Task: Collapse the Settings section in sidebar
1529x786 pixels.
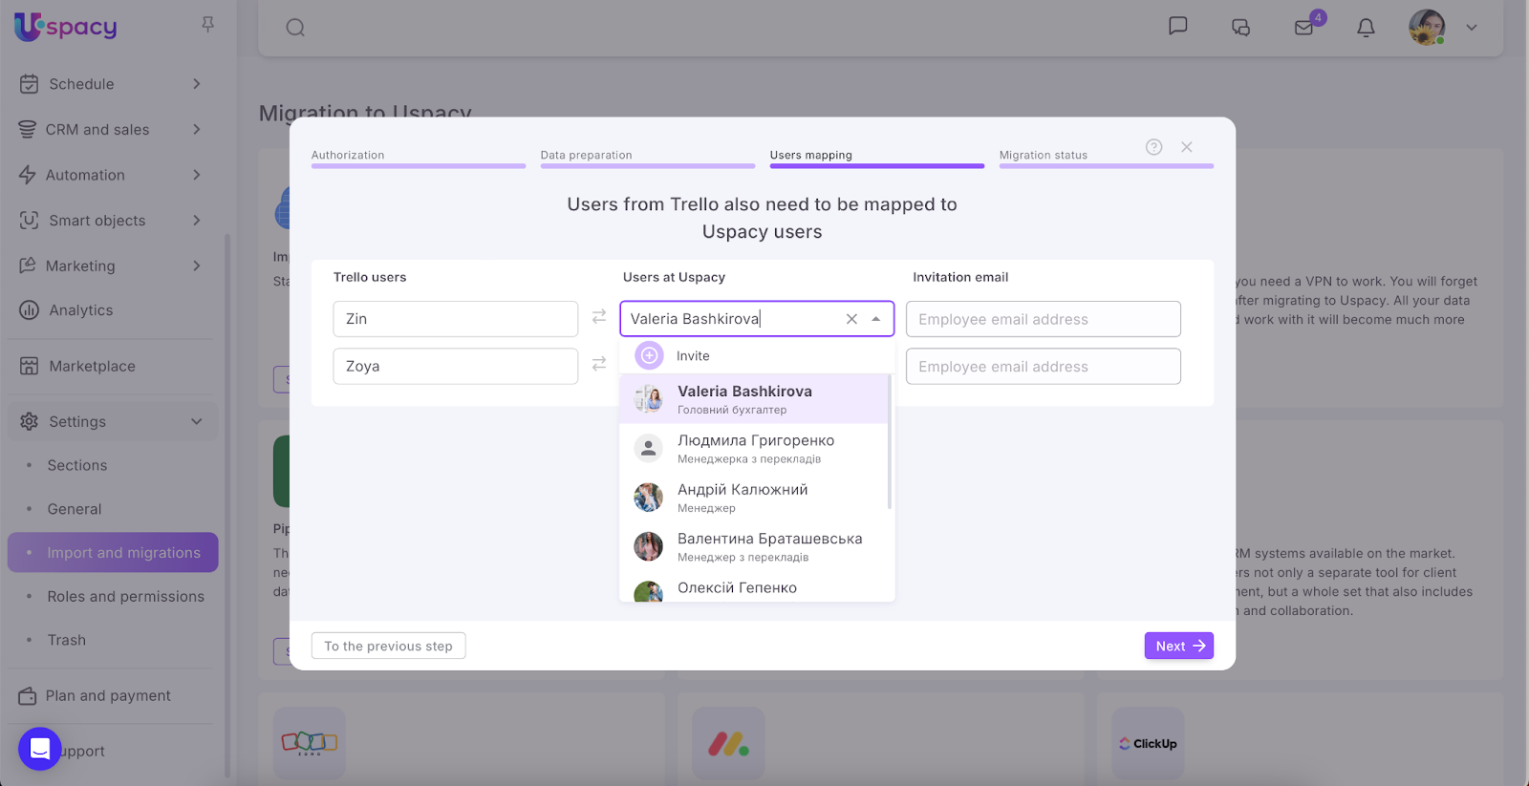Action: (197, 421)
